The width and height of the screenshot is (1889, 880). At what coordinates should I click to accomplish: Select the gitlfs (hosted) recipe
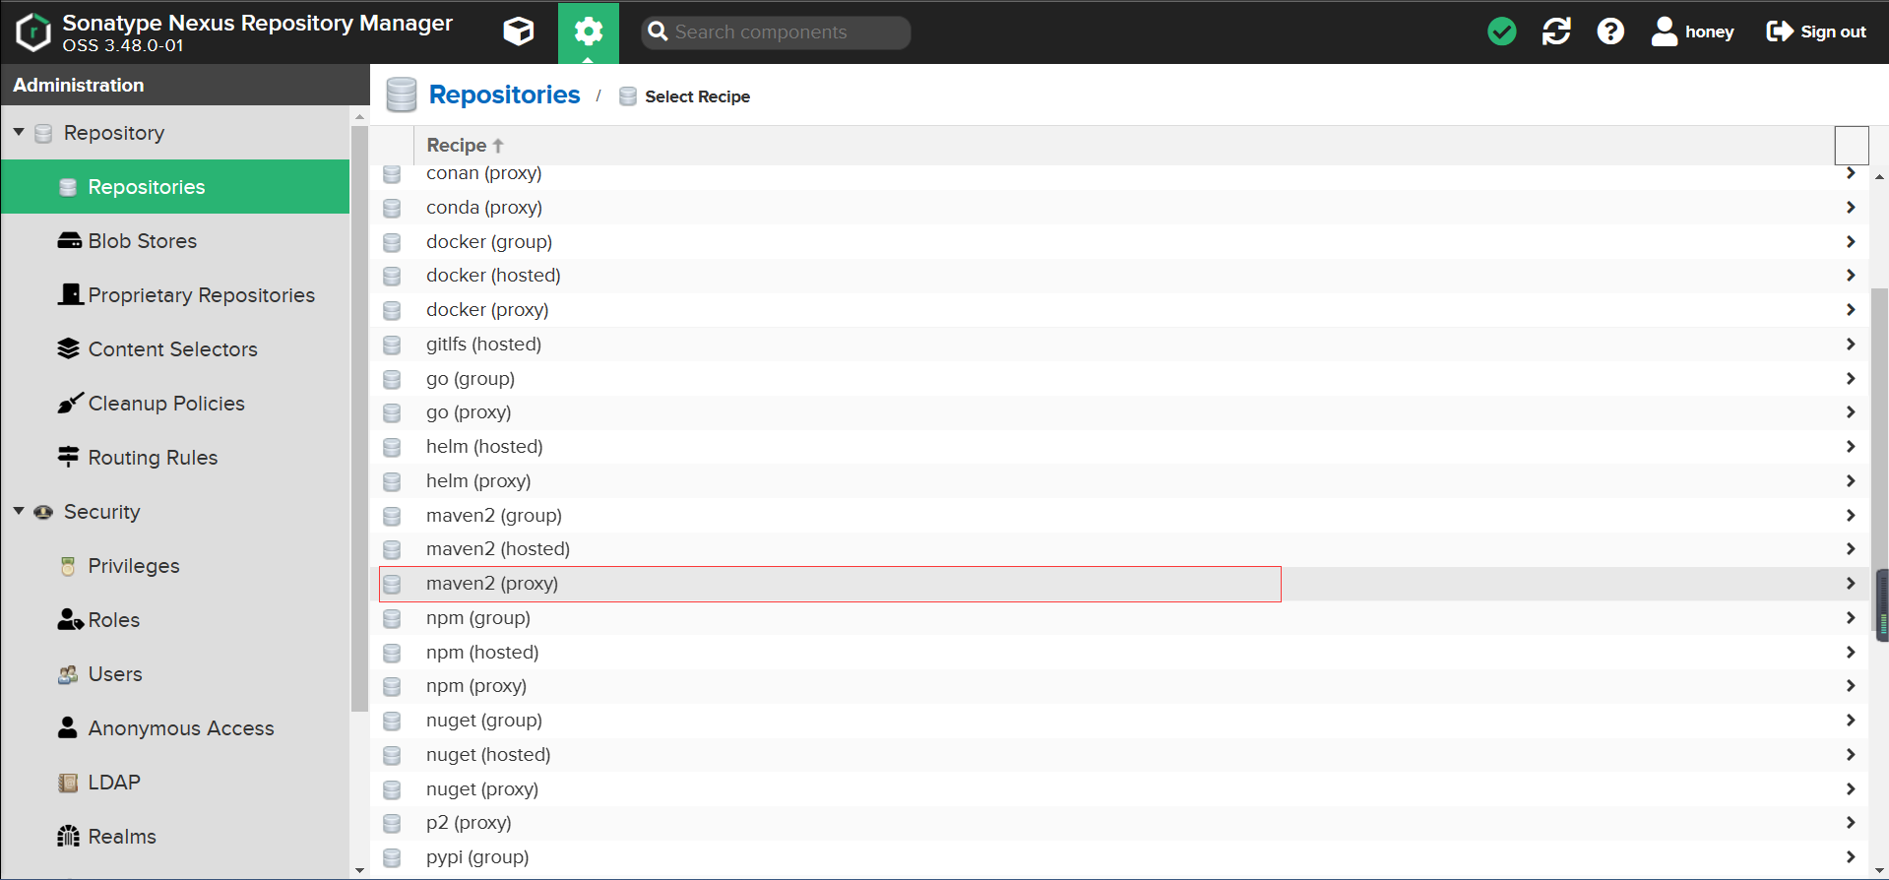tap(1118, 344)
